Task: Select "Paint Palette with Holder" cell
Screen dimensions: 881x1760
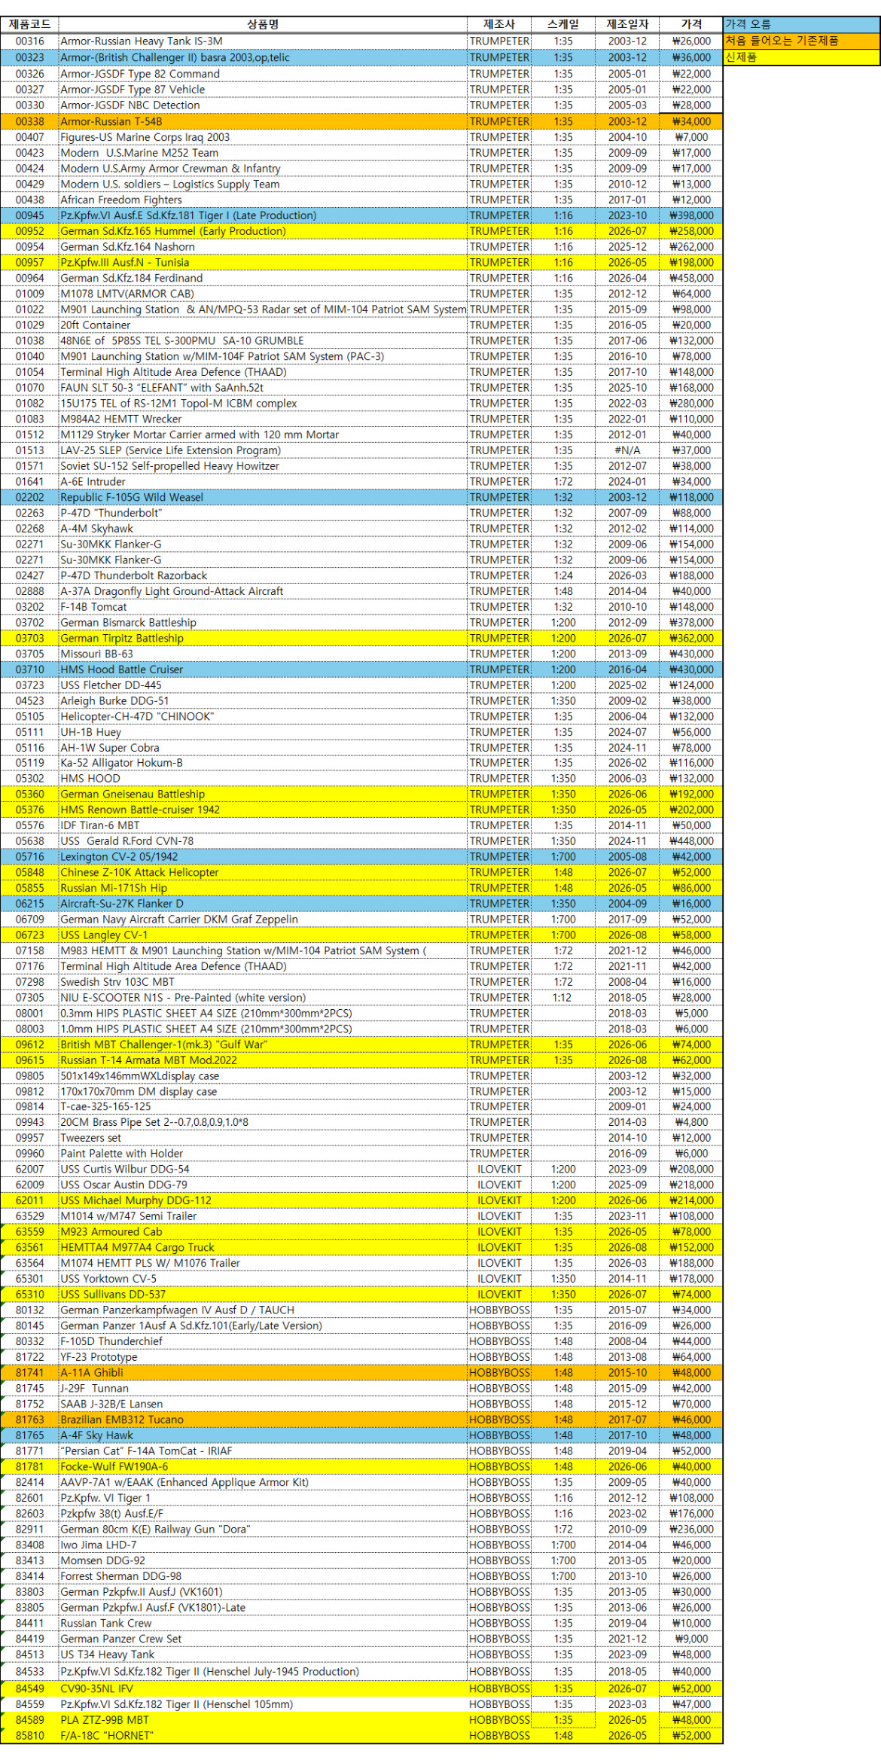Action: (x=263, y=1154)
